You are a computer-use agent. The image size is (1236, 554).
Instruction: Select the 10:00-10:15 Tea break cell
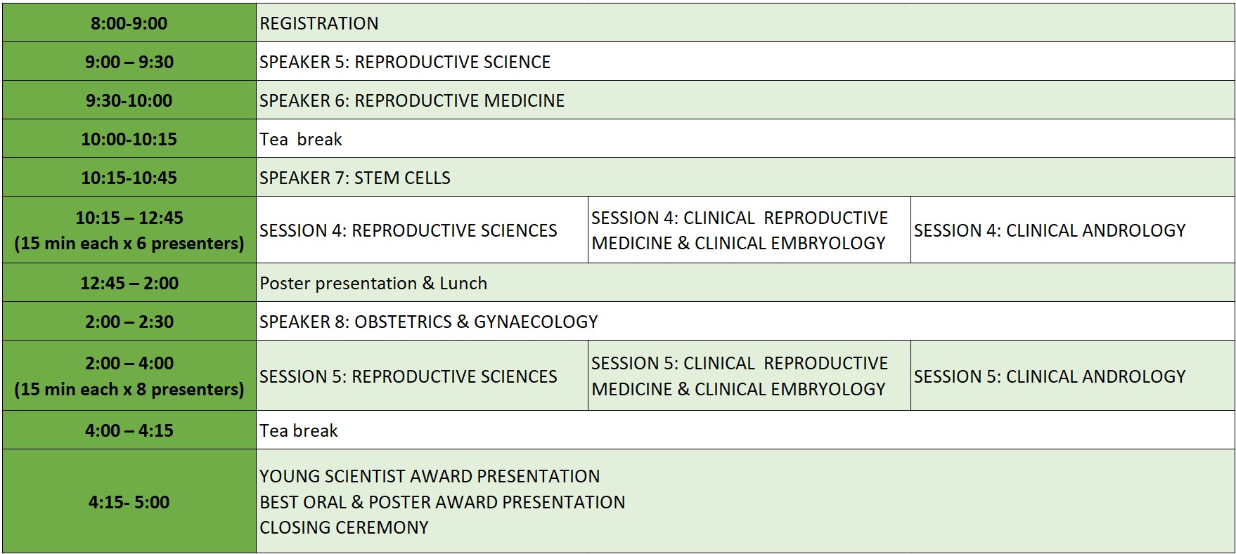point(301,139)
